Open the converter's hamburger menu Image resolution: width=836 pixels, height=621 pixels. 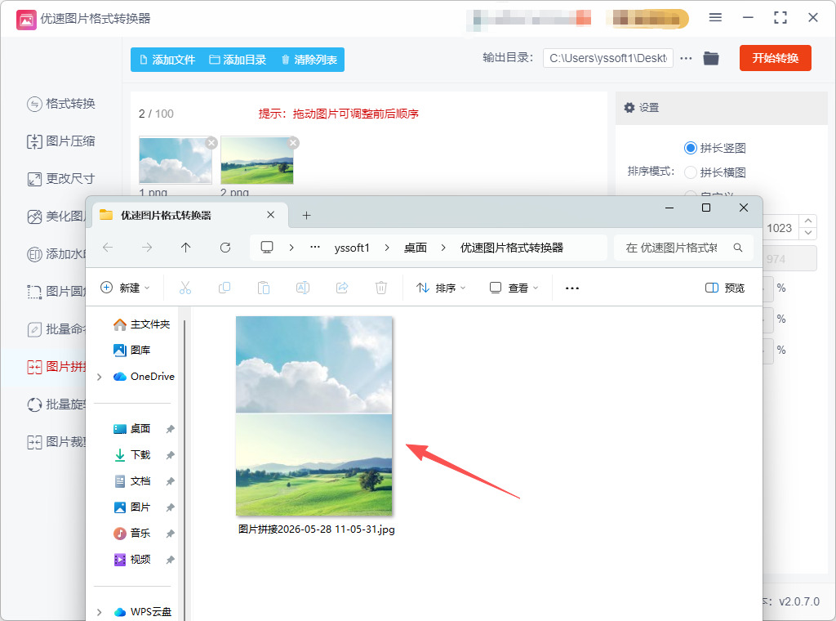(715, 18)
